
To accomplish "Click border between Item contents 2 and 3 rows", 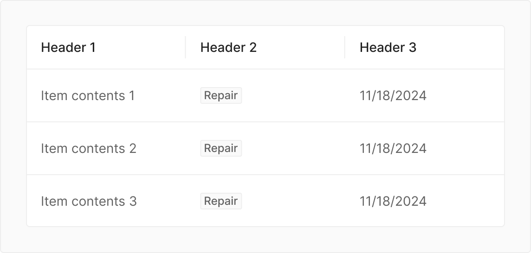I will [265, 175].
